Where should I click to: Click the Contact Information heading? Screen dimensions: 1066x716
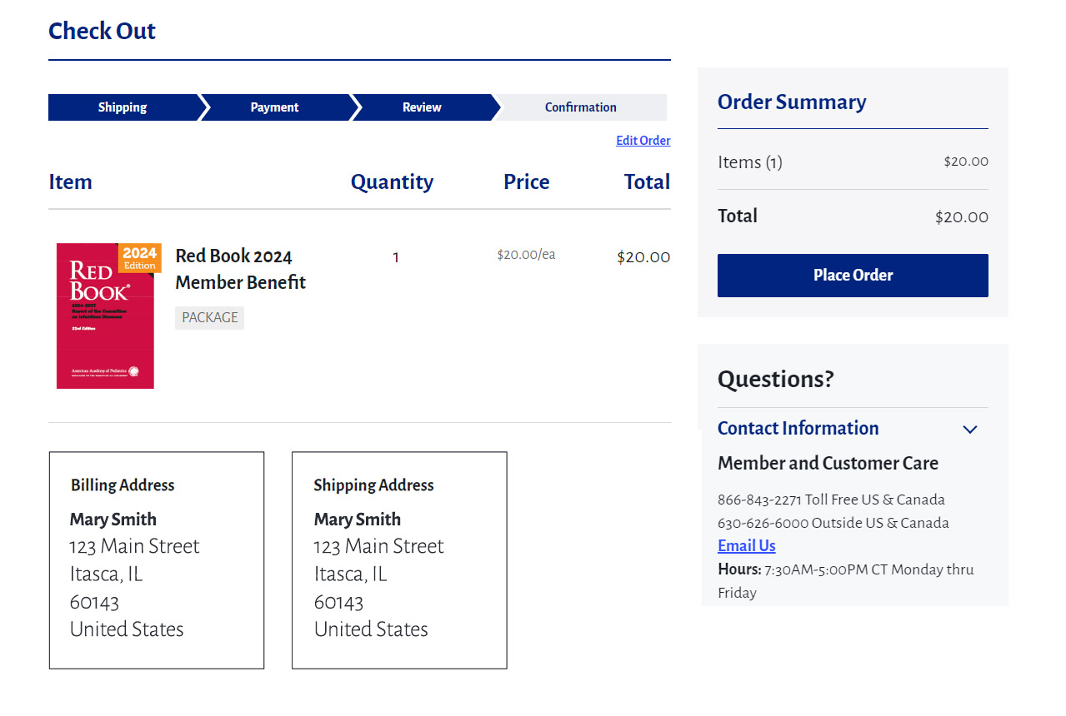tap(798, 428)
